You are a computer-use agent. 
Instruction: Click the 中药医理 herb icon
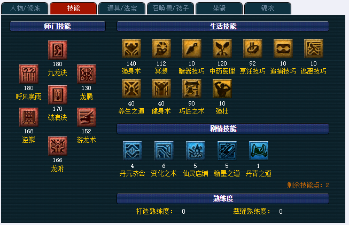click(x=222, y=49)
